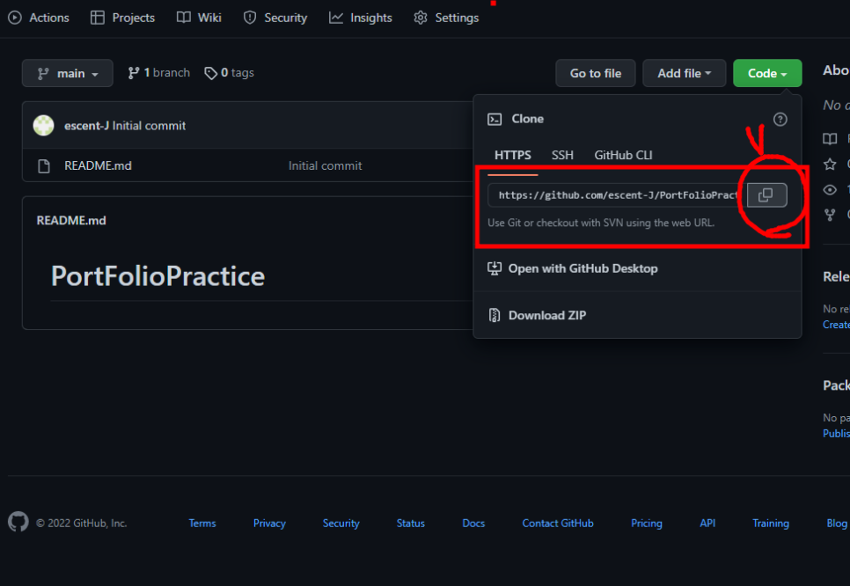The image size is (850, 586).
Task: Click Initial commit in the README.md row
Action: (326, 166)
